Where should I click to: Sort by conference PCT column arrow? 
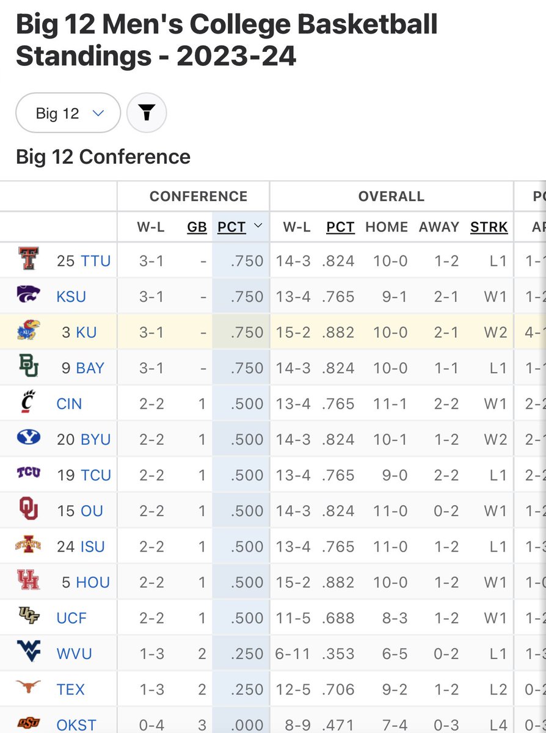tap(258, 226)
